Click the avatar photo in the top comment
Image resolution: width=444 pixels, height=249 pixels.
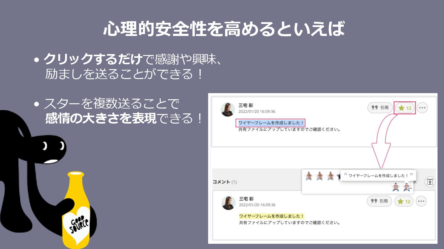point(228,109)
